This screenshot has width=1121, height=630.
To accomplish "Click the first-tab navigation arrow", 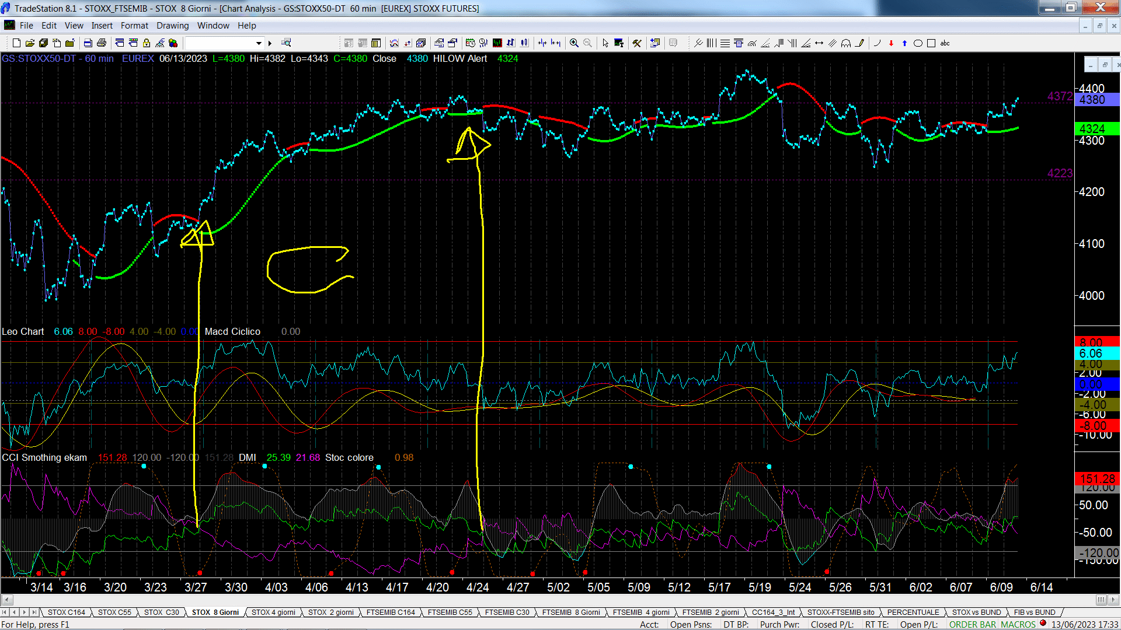I will [5, 612].
